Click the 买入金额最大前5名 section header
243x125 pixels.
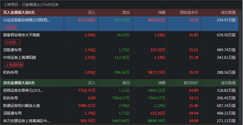tap(19, 12)
